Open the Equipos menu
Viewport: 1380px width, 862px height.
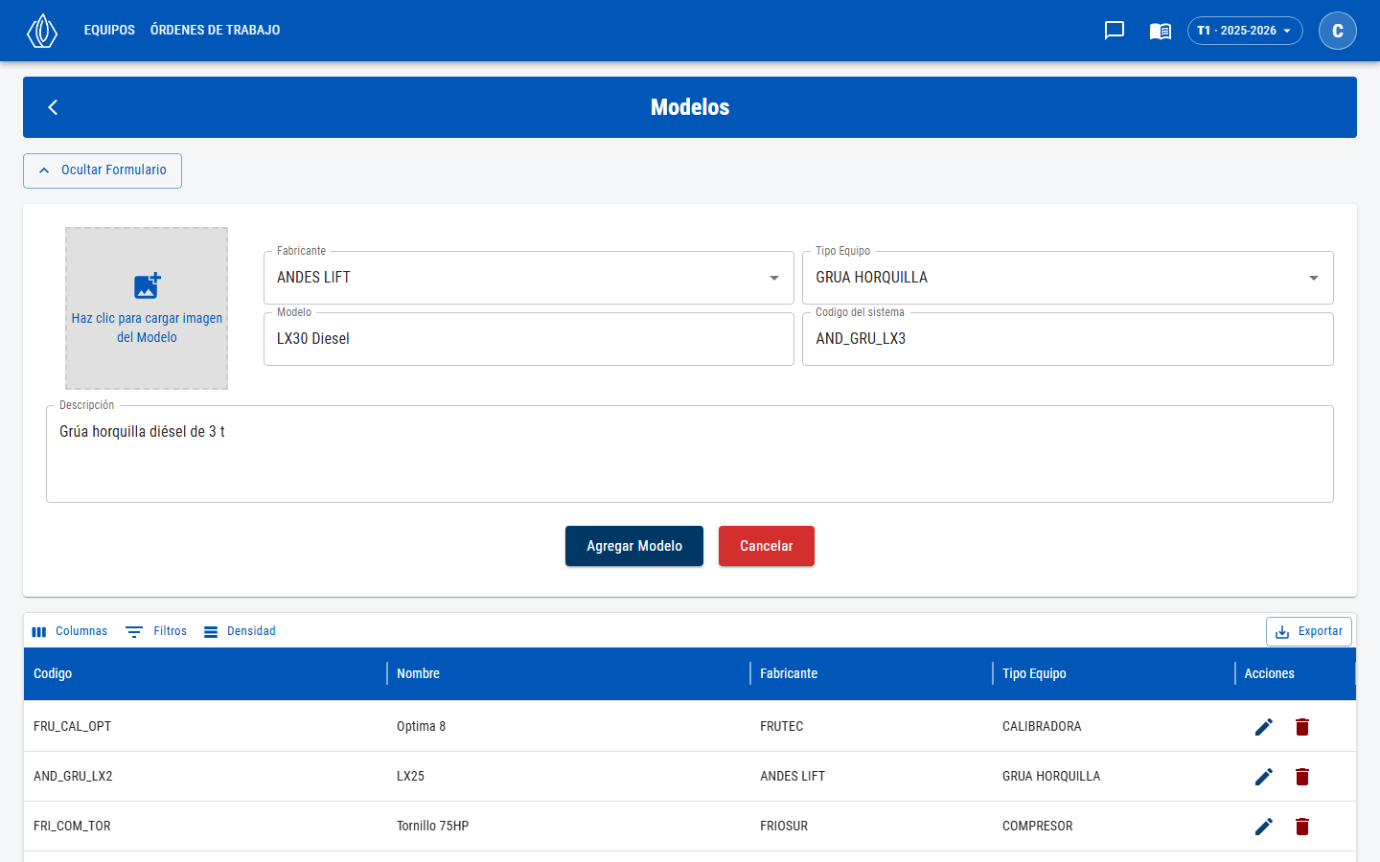(109, 31)
